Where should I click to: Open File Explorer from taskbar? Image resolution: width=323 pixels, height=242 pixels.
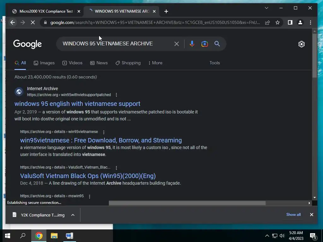(54, 236)
